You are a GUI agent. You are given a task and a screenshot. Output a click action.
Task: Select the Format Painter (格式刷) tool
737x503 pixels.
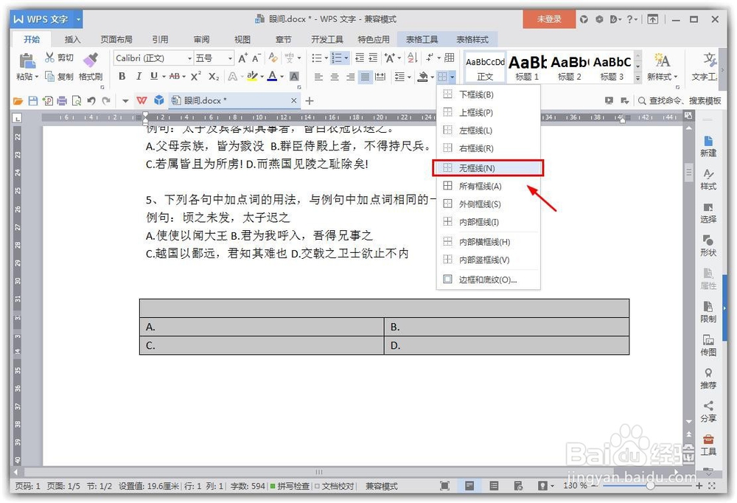coord(90,67)
